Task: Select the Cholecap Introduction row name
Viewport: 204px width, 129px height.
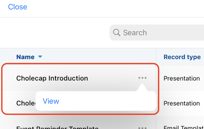Action: (x=52, y=78)
